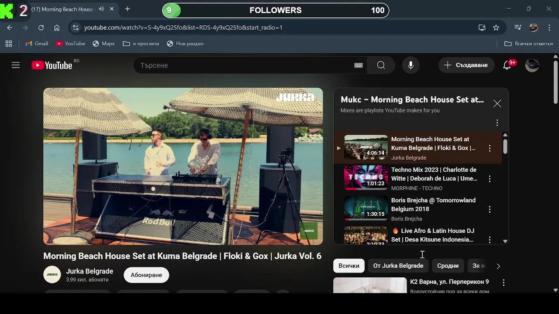Select the Сродни filter chip

tap(448, 266)
